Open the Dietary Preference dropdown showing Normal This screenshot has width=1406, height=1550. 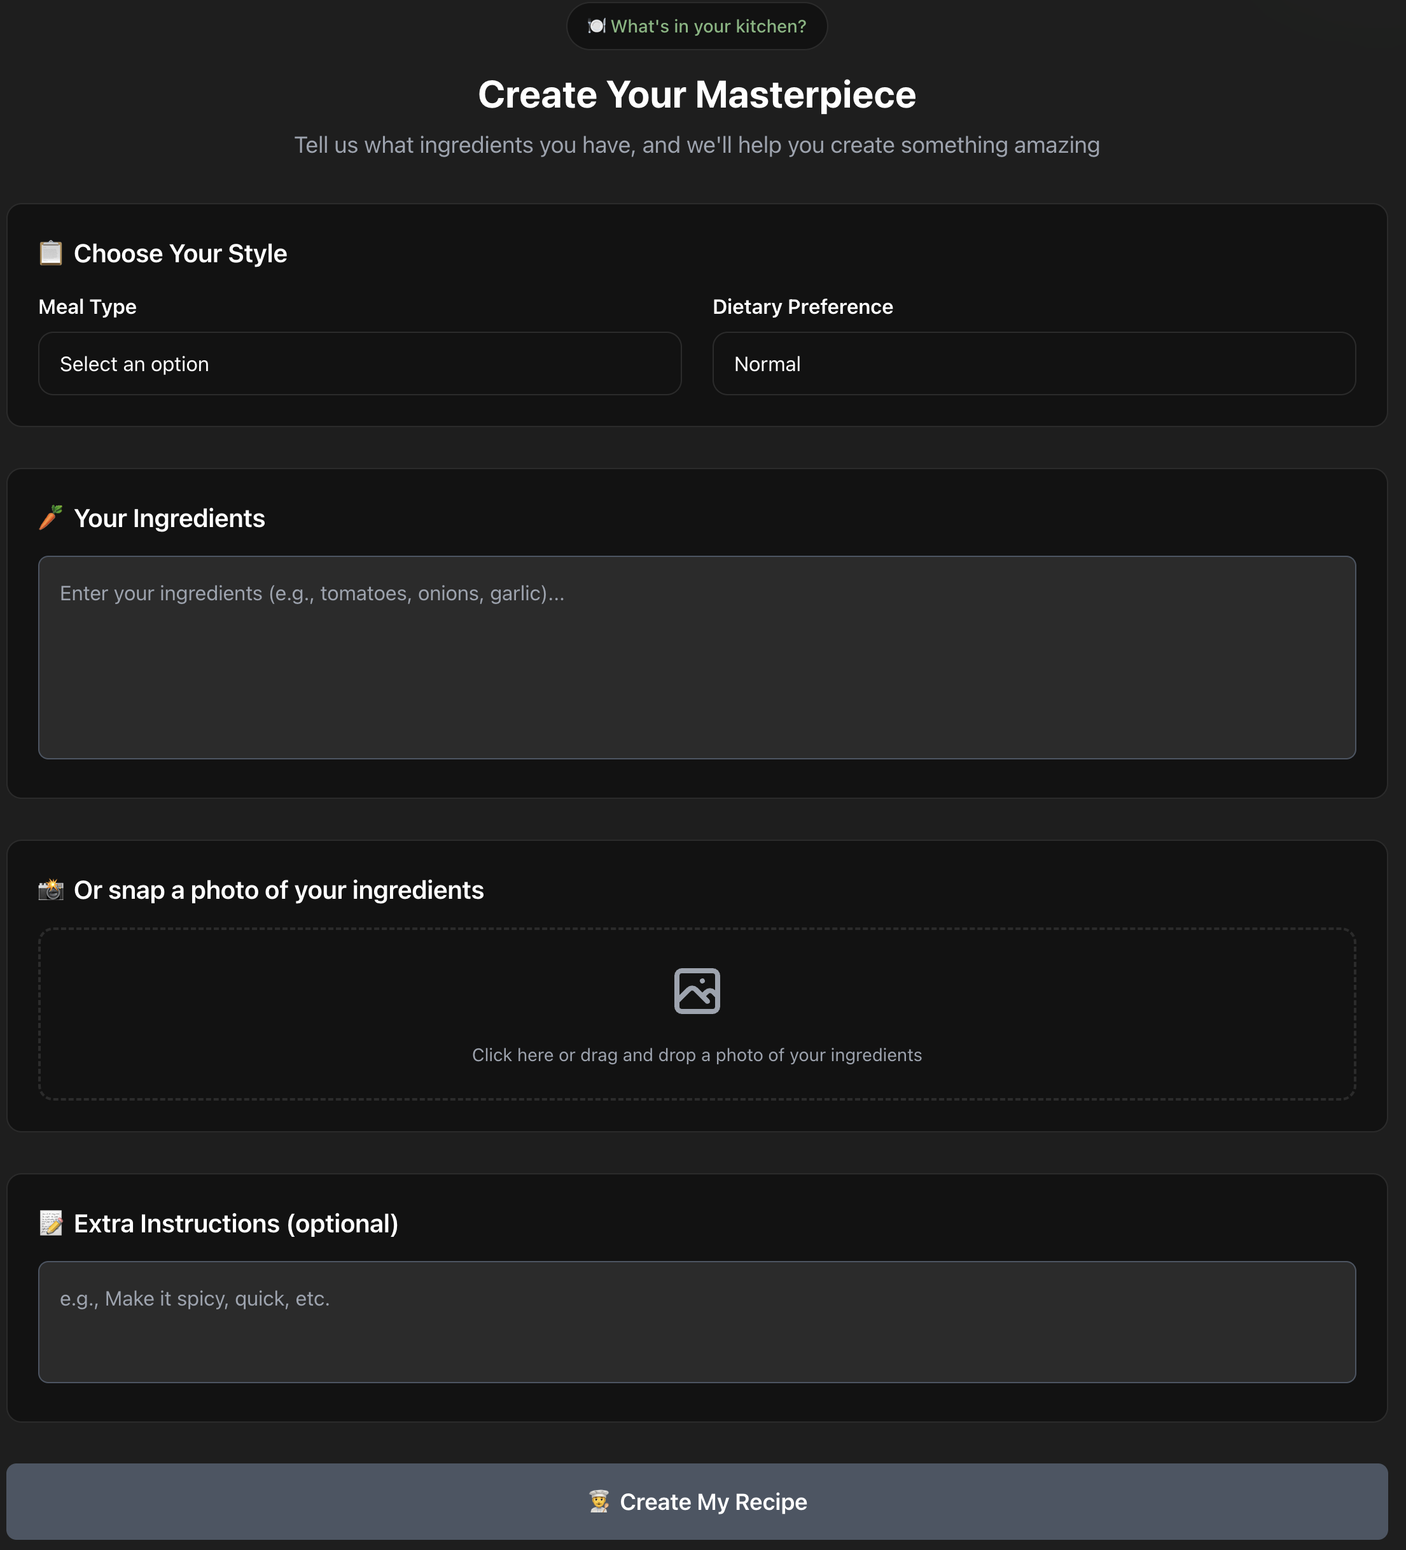[1033, 363]
